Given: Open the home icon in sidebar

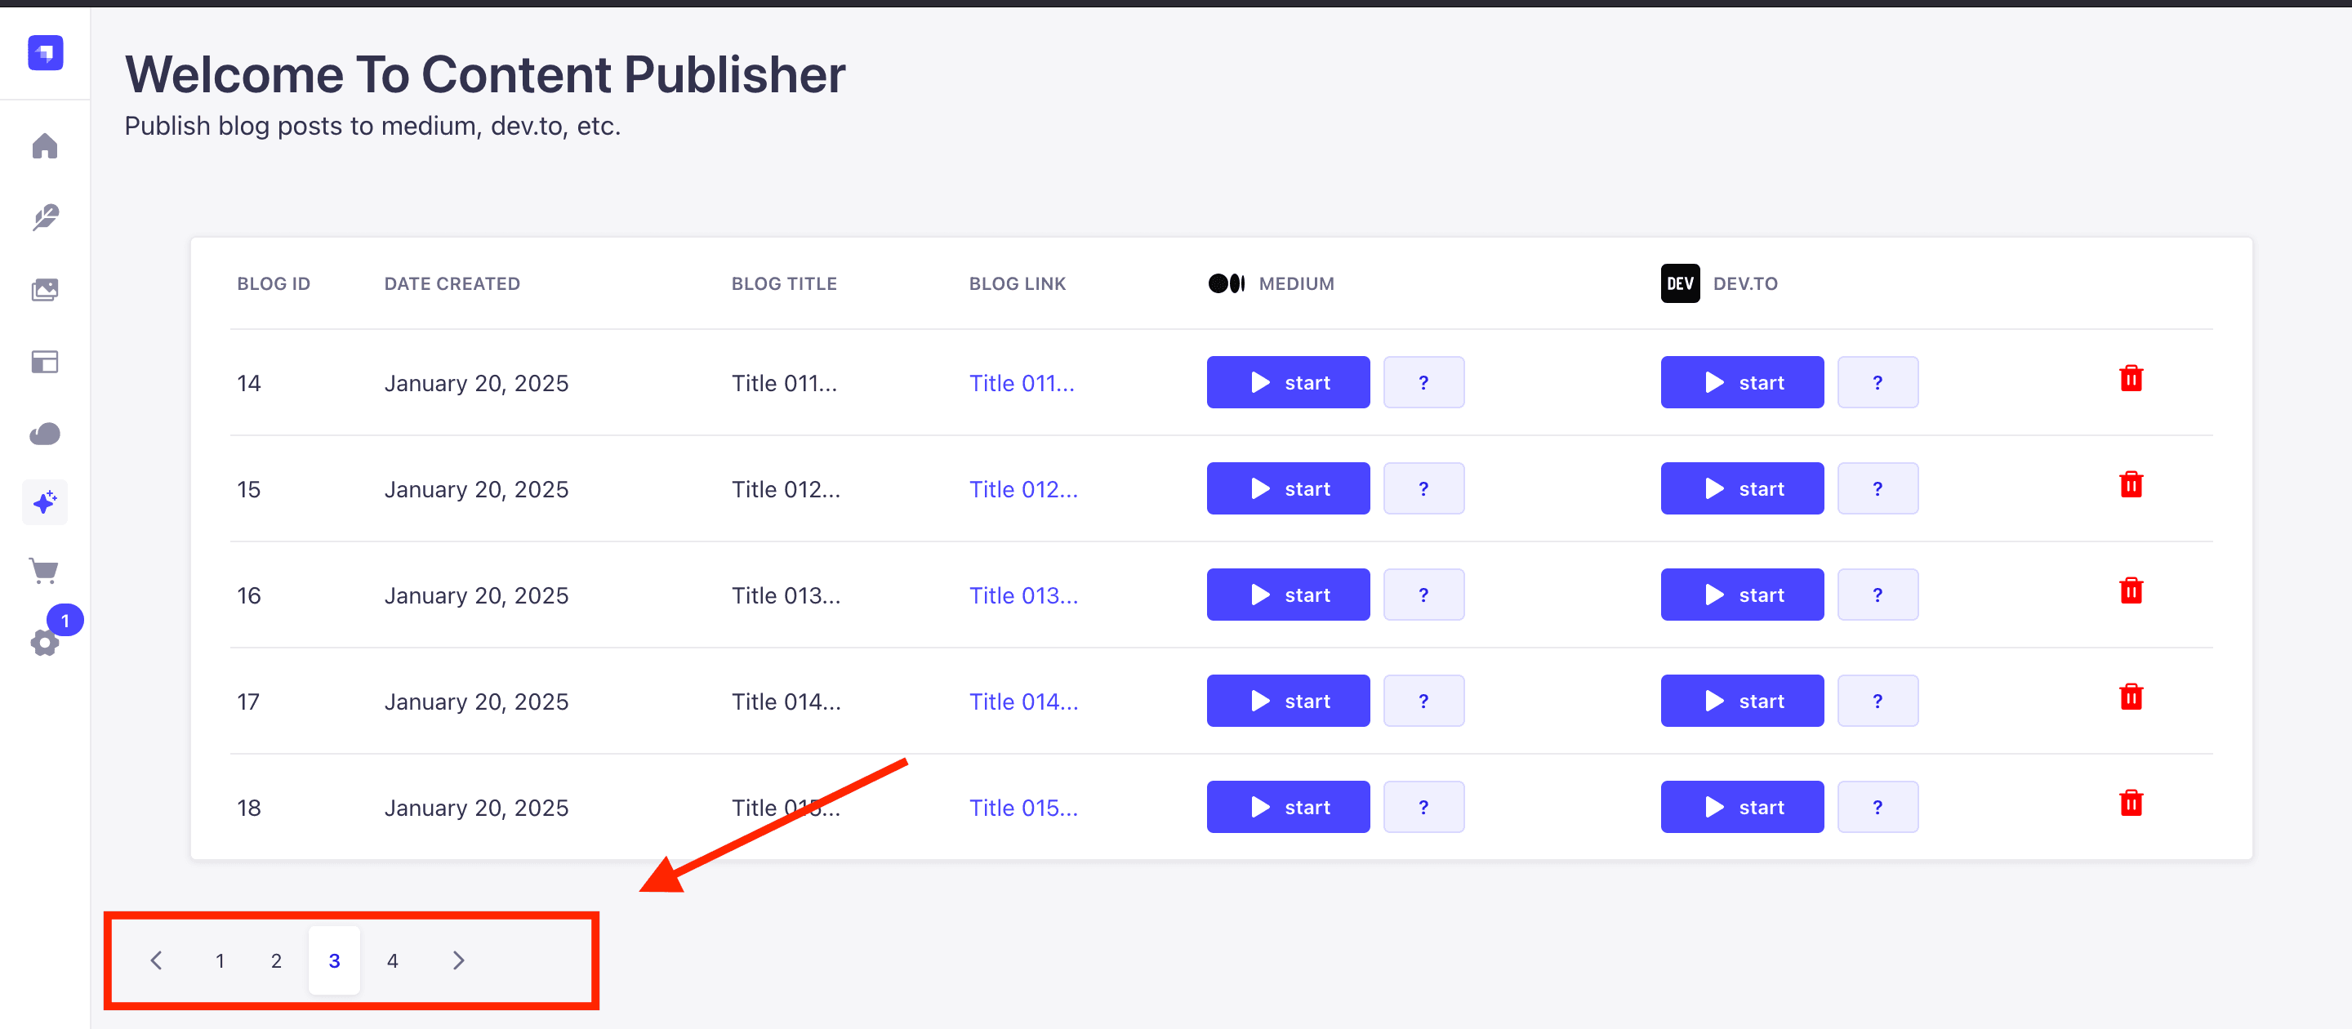Looking at the screenshot, I should [x=45, y=146].
